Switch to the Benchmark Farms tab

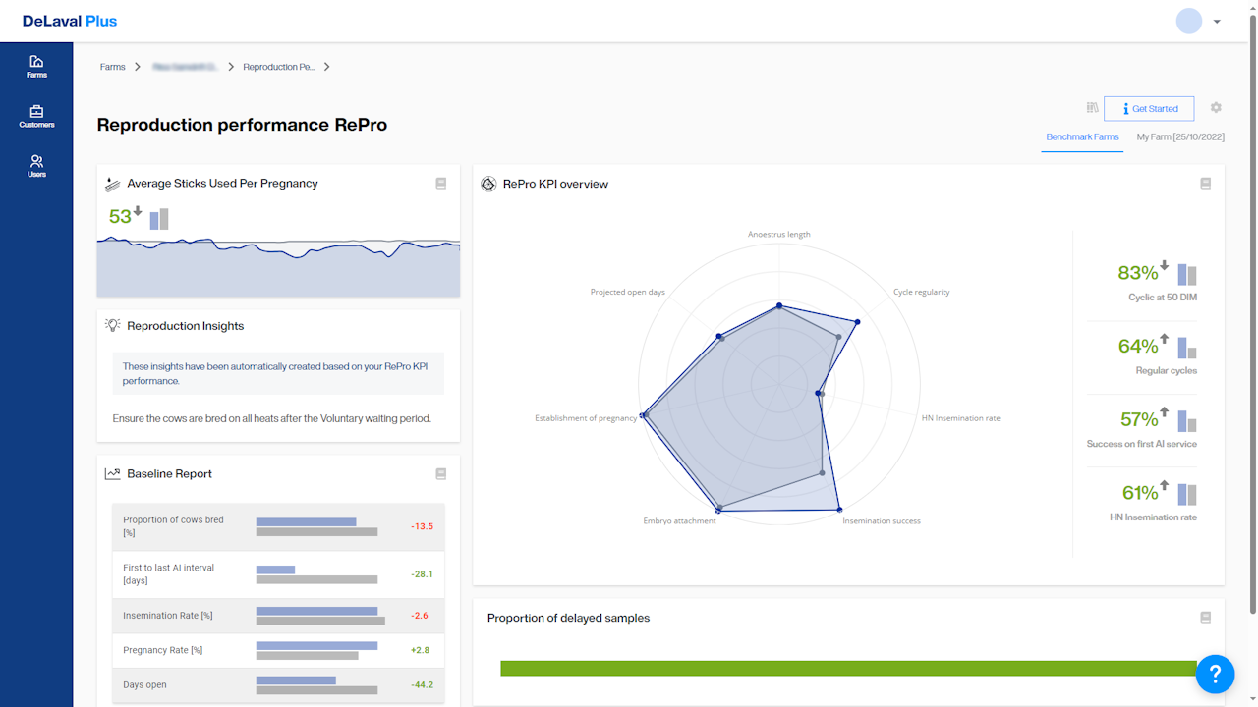pos(1082,137)
